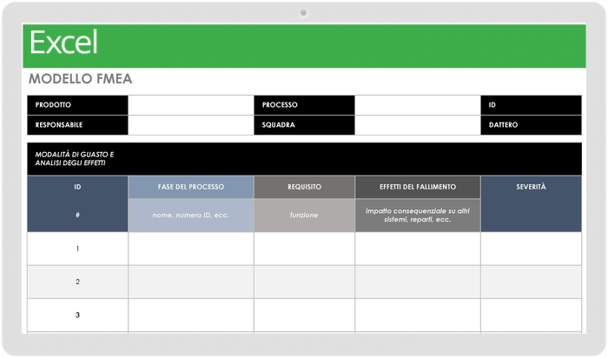
Task: Click the empty field next to PRODOTTO
Action: [191, 105]
